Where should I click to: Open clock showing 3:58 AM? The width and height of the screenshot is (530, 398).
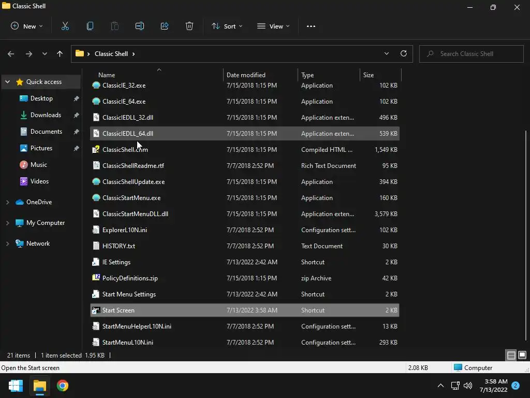pyautogui.click(x=493, y=386)
